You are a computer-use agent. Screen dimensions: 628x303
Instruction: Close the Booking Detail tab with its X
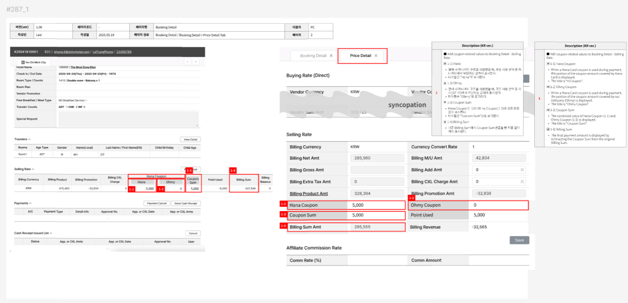[331, 56]
